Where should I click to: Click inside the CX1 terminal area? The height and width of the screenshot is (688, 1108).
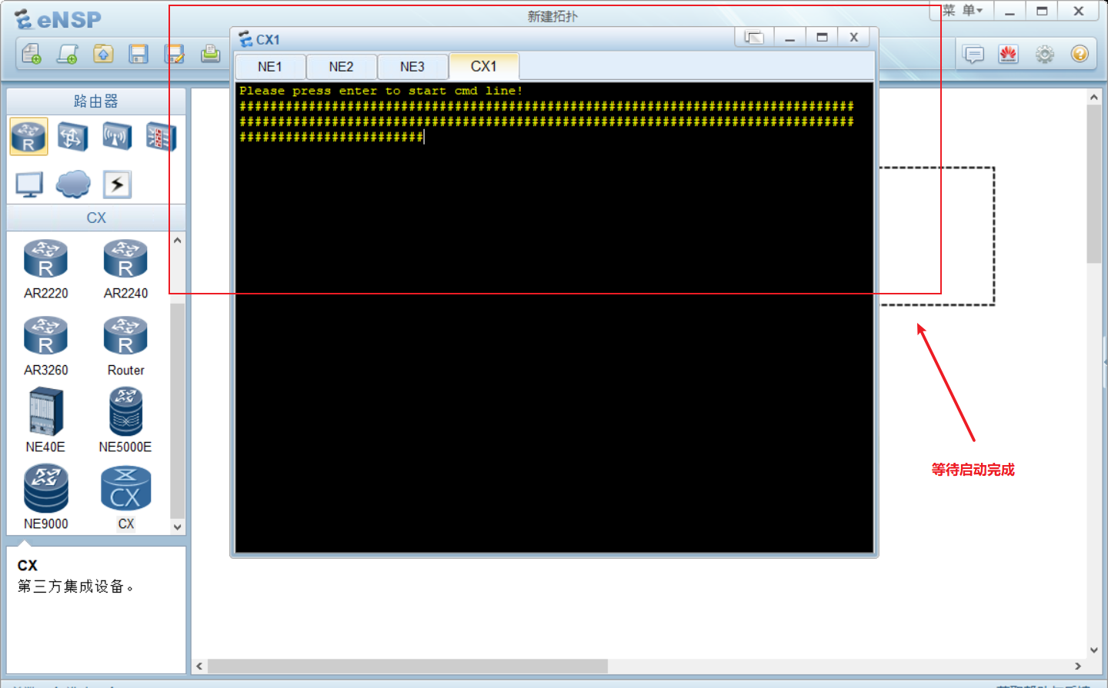(x=554, y=317)
